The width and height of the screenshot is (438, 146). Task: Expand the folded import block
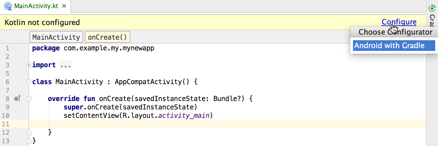[x=28, y=65]
